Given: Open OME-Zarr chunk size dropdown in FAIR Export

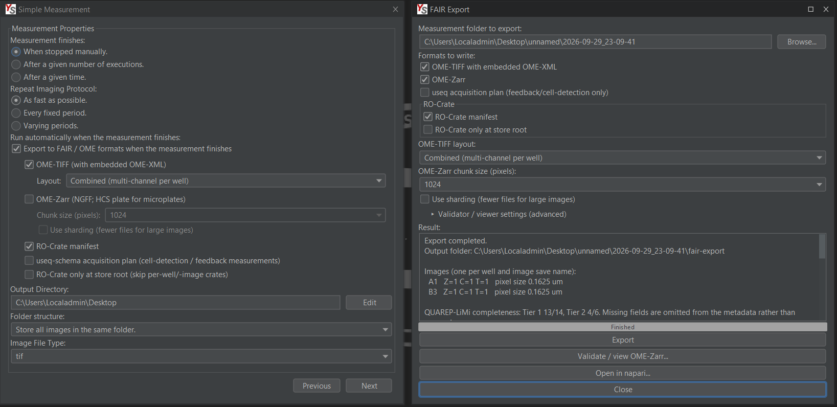Looking at the screenshot, I should click(x=622, y=185).
